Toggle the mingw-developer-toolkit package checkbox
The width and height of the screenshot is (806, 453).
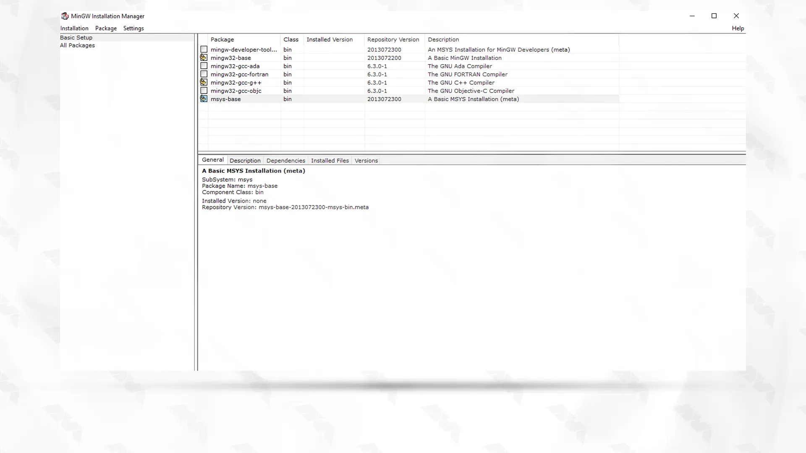204,49
